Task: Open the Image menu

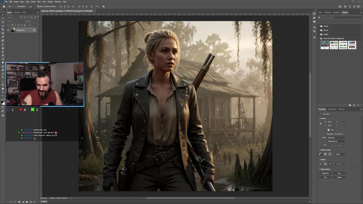Action: click(16, 2)
